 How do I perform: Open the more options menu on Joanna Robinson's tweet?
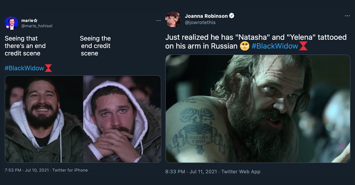(x=347, y=16)
